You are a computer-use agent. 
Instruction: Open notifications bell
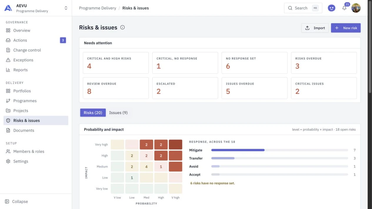[x=344, y=8]
